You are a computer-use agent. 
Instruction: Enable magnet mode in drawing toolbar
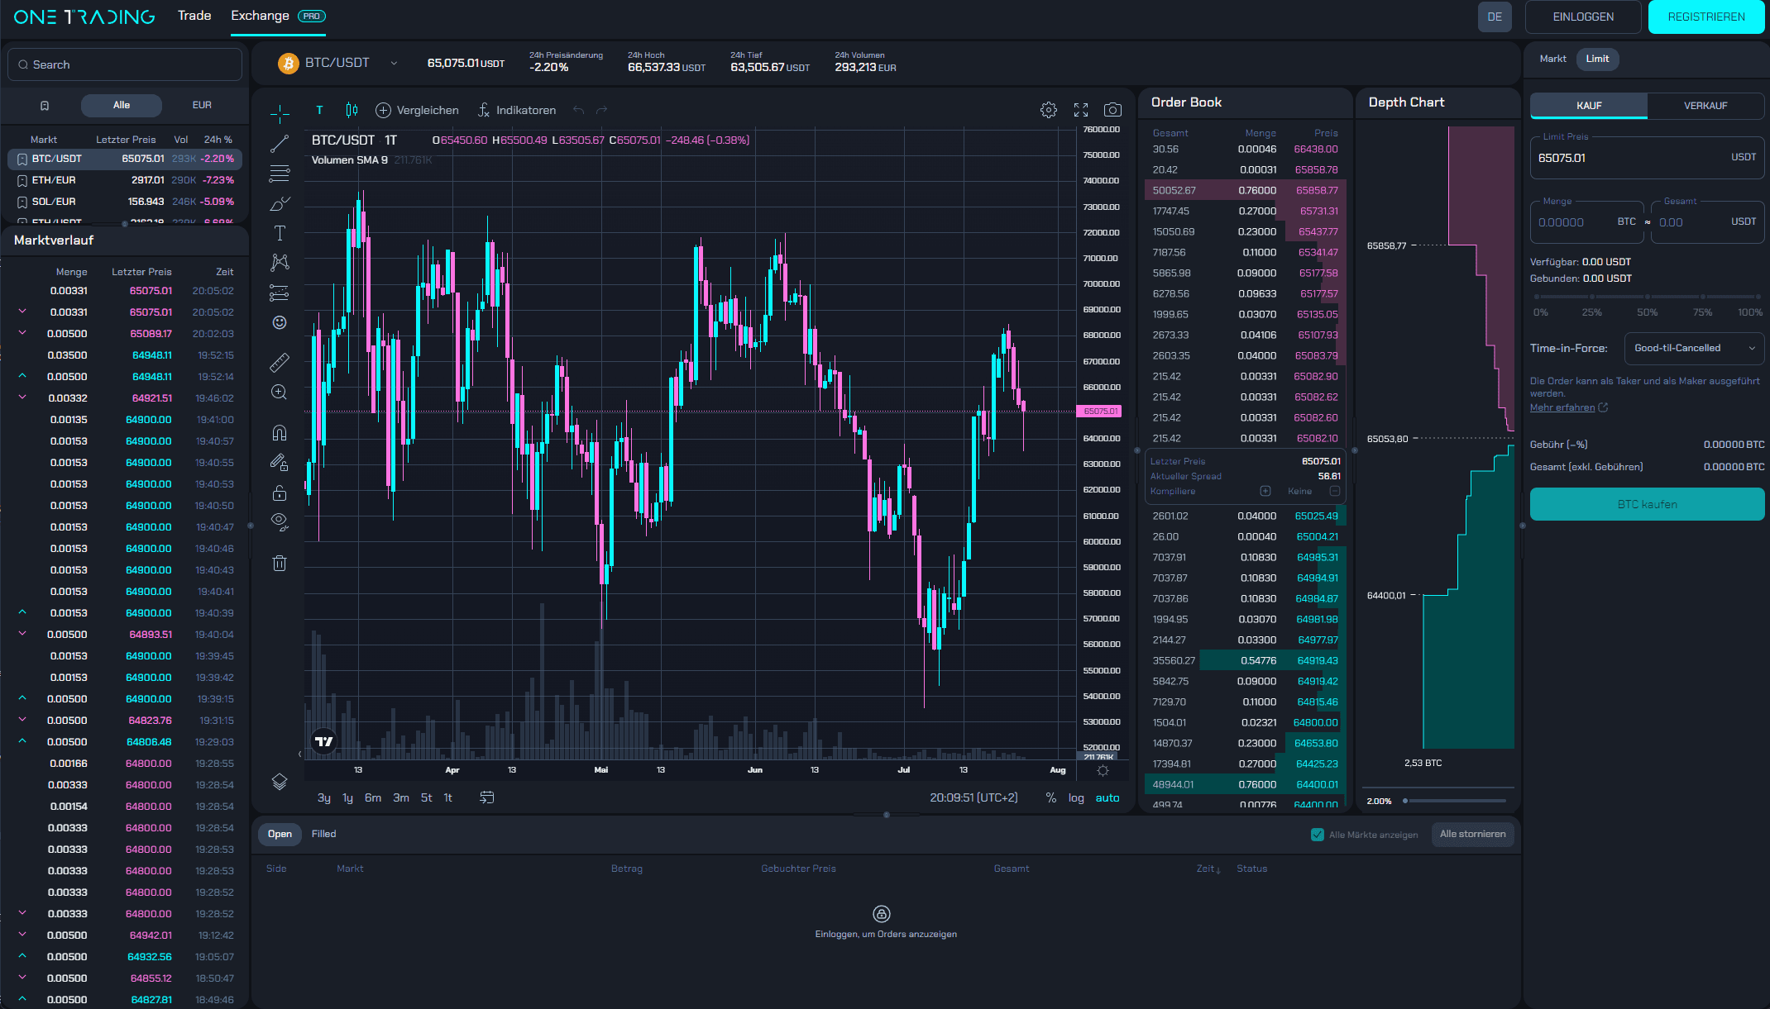tap(280, 432)
